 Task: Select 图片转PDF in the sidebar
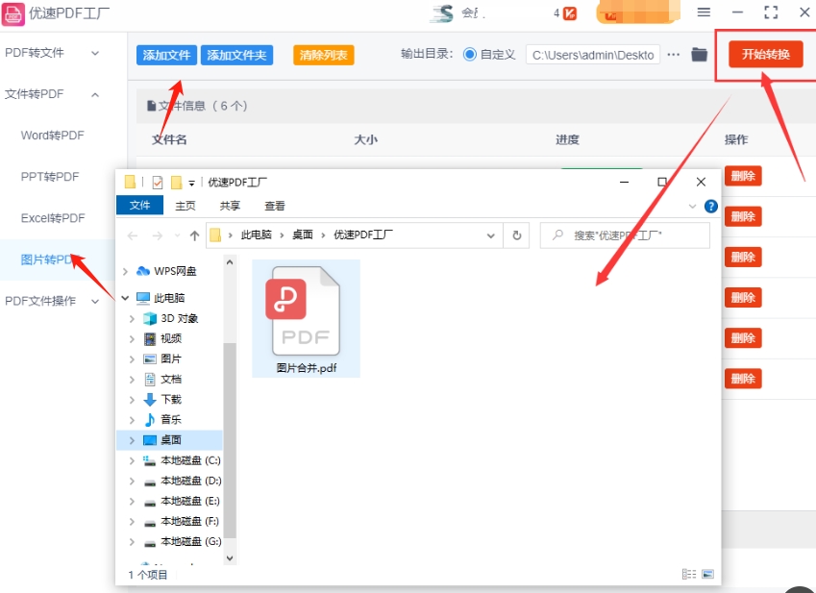tap(58, 259)
